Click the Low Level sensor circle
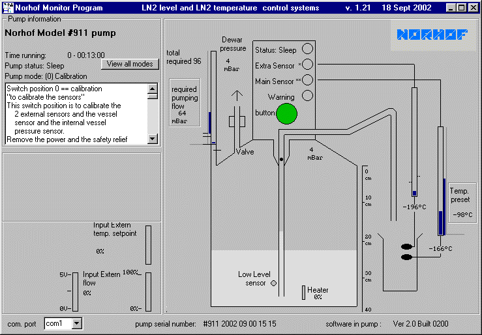Viewport: 482px width, 335px height. point(273,283)
